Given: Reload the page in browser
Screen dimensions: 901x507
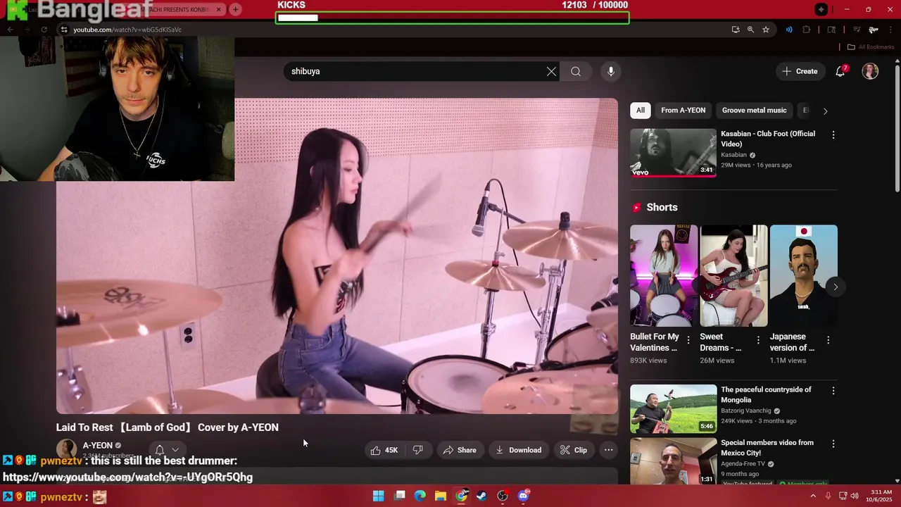Looking at the screenshot, I should click(x=44, y=30).
